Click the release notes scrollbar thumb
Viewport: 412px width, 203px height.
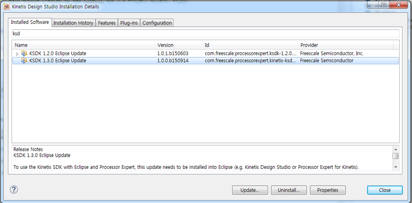coord(396,156)
